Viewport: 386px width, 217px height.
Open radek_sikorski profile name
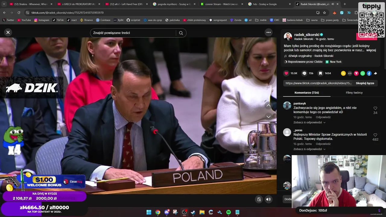click(x=307, y=35)
